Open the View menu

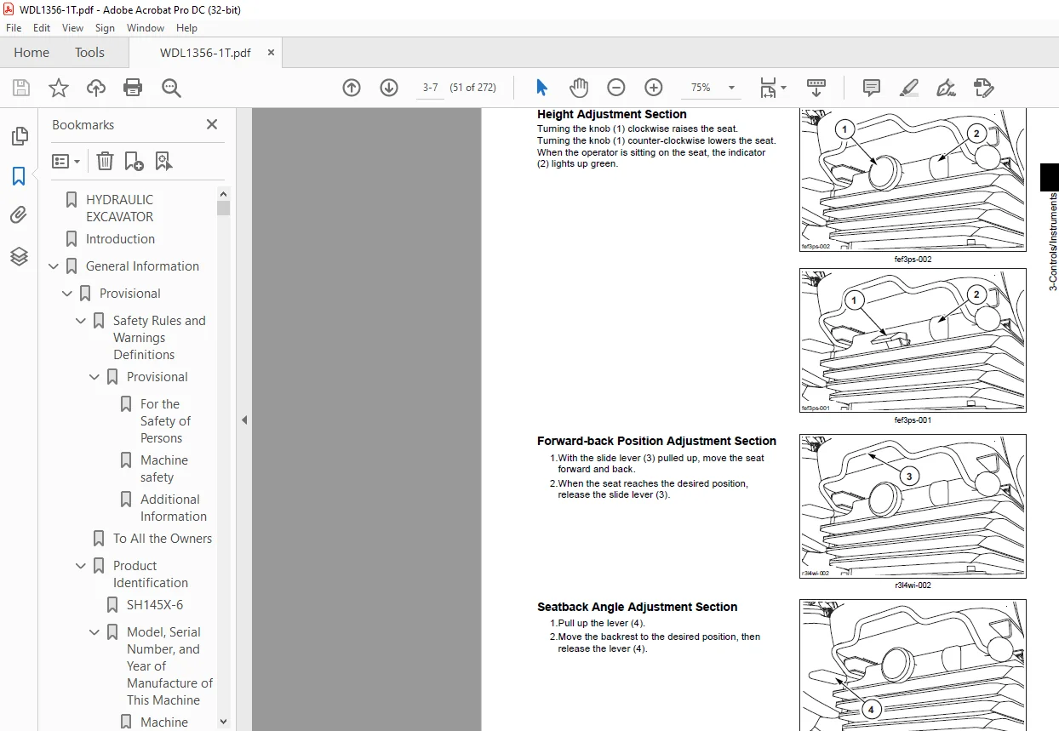coord(73,28)
